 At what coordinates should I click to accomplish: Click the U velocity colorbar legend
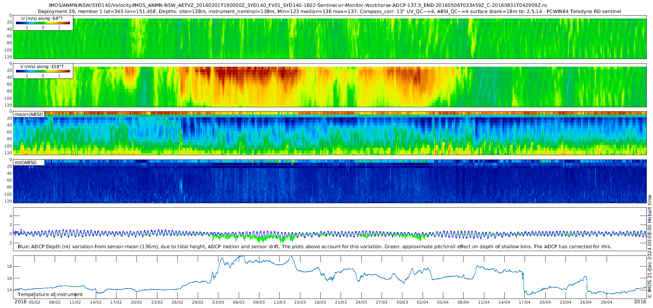pos(43,23)
